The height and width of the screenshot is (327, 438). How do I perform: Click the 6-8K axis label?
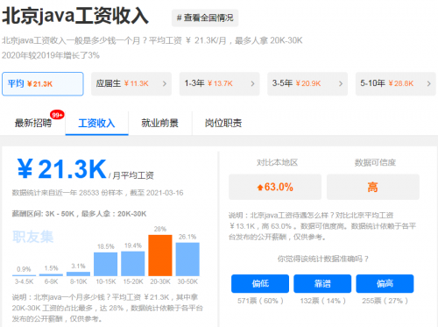52,281
